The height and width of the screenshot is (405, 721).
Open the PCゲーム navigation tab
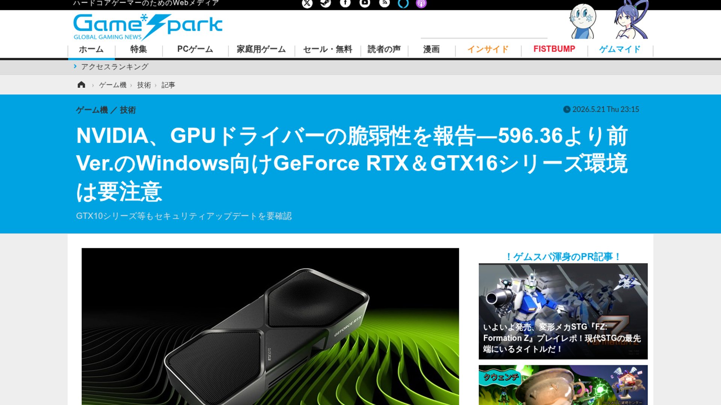[195, 49]
